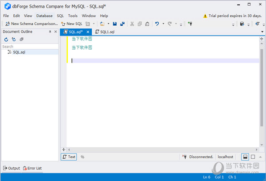Switch to the Text view button
266x181 pixels.
(69, 157)
